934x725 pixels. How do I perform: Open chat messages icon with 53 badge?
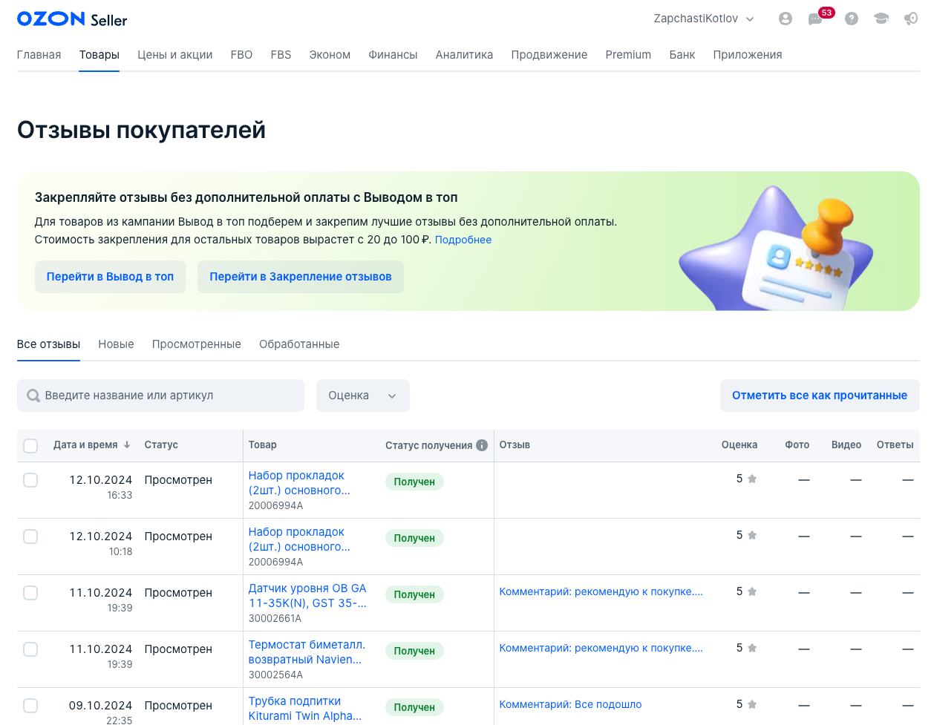coord(817,19)
